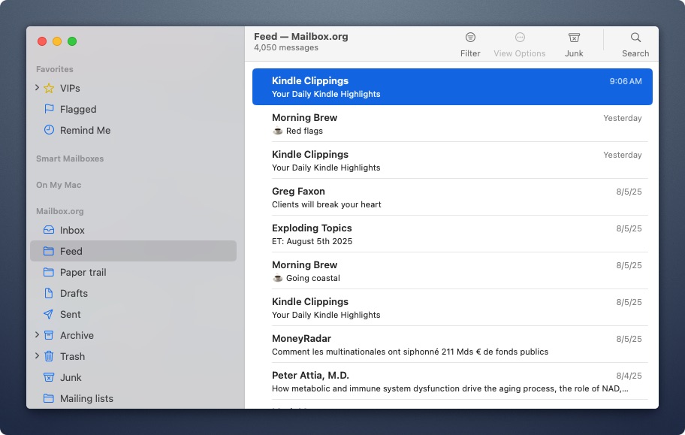This screenshot has height=435, width=685.
Task: Click the Smart Mailboxes section header
Action: coord(70,159)
